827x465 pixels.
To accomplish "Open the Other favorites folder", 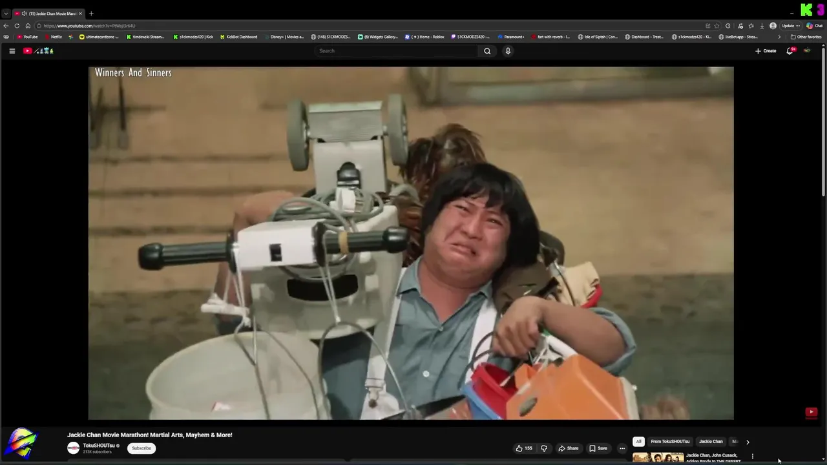I will tap(806, 37).
